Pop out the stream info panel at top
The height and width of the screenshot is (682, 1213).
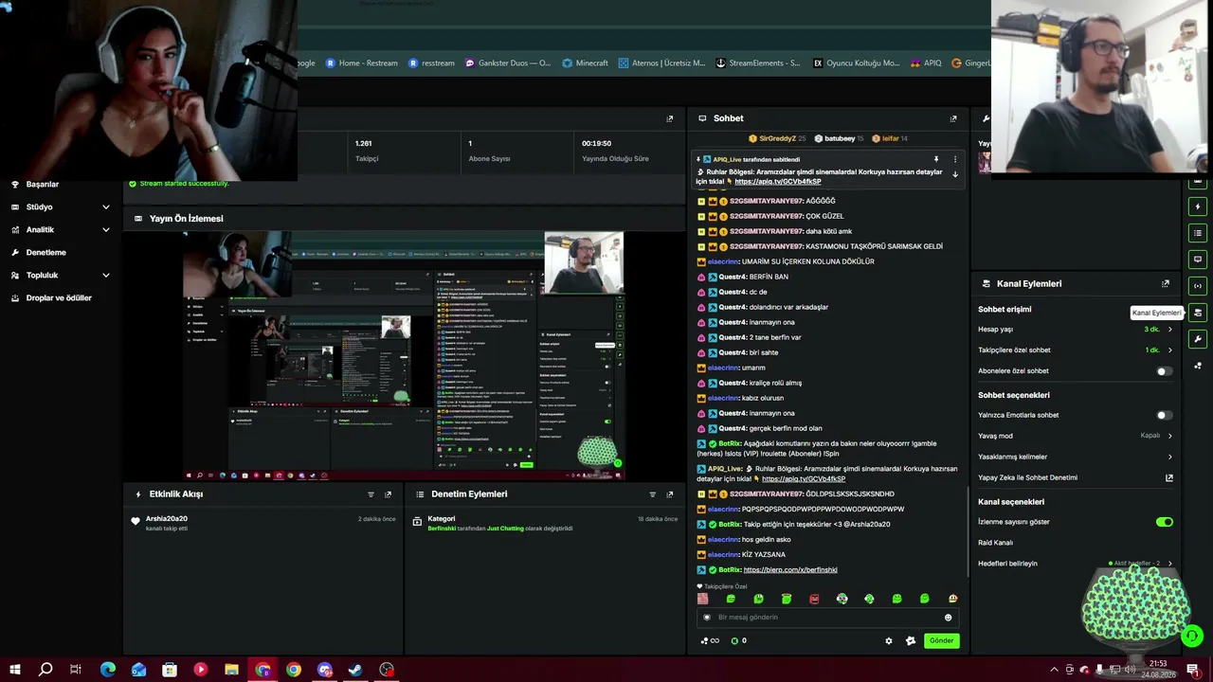coord(670,118)
